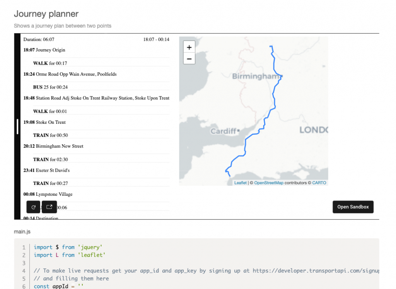Image resolution: width=396 pixels, height=289 pixels.
Task: Click the Cardiff label on the map
Action: click(223, 132)
